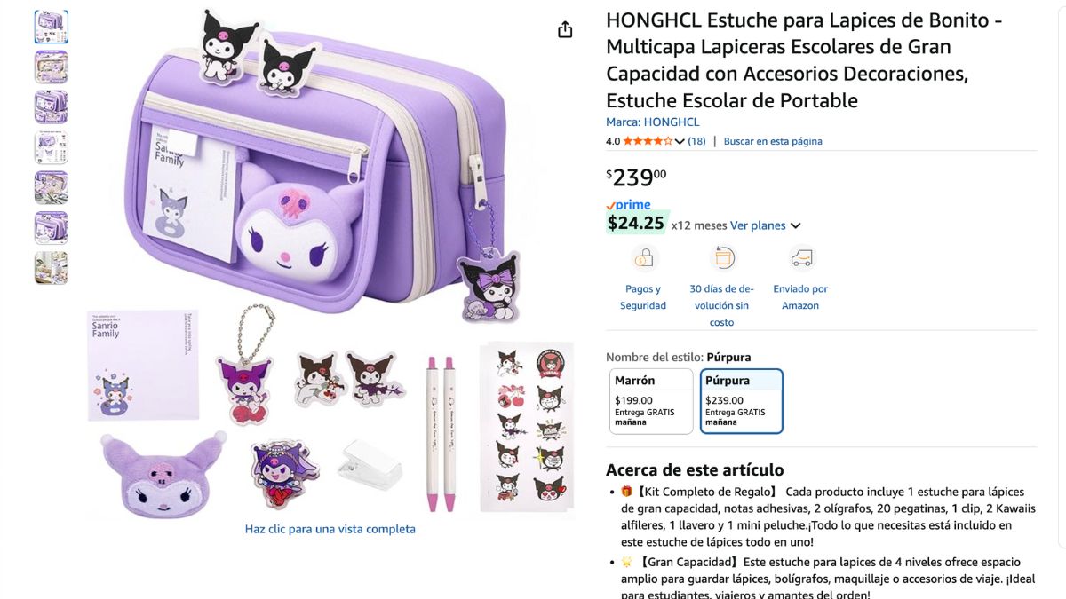Image resolution: width=1066 pixels, height=599 pixels.
Task: Select the first product thumbnail
Action: [52, 27]
